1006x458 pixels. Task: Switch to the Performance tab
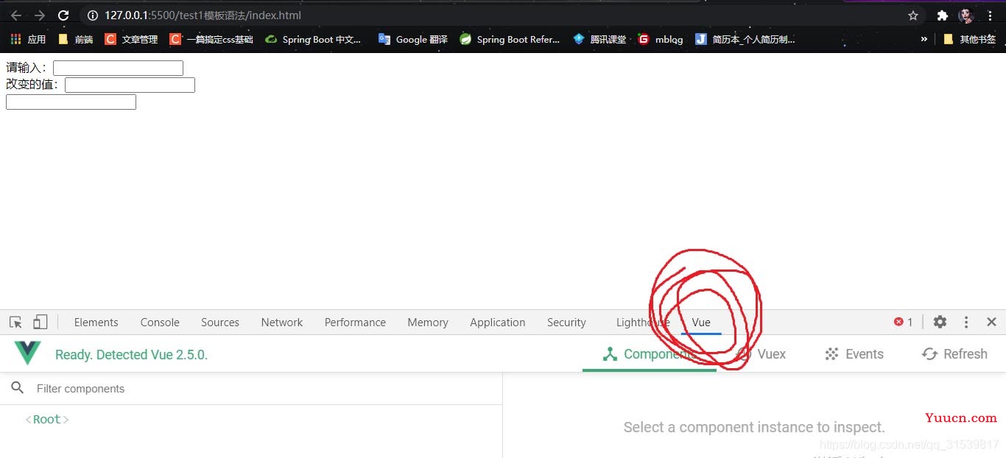tap(355, 323)
